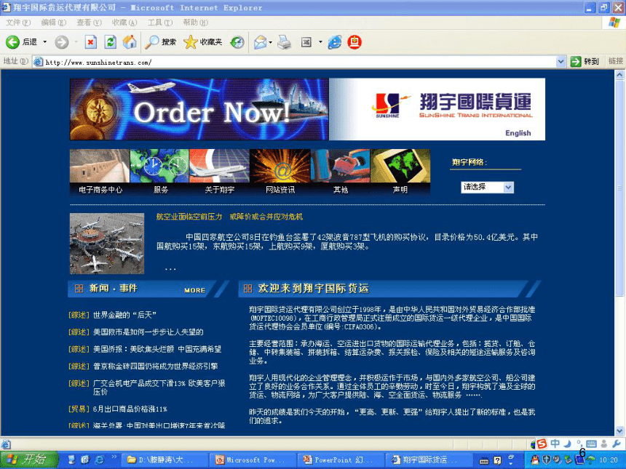626x469 pixels.
Task: Click the 链接 Links toolbar label
Action: tap(615, 61)
